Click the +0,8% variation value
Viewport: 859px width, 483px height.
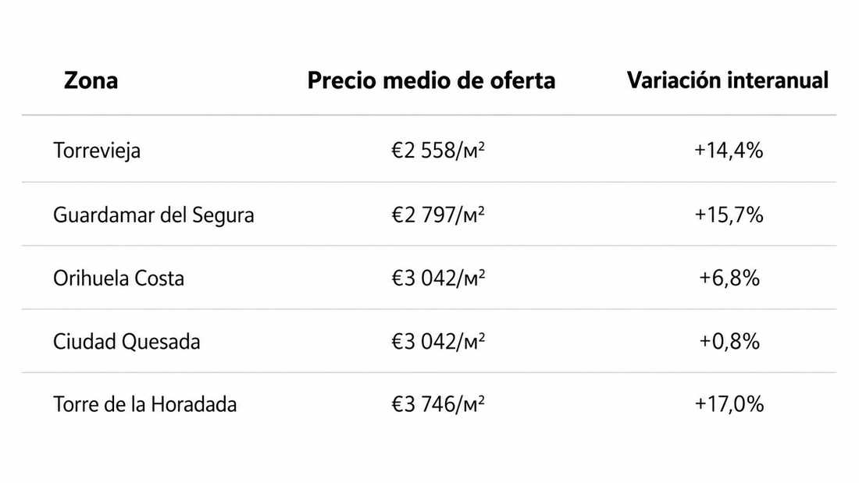[729, 341]
